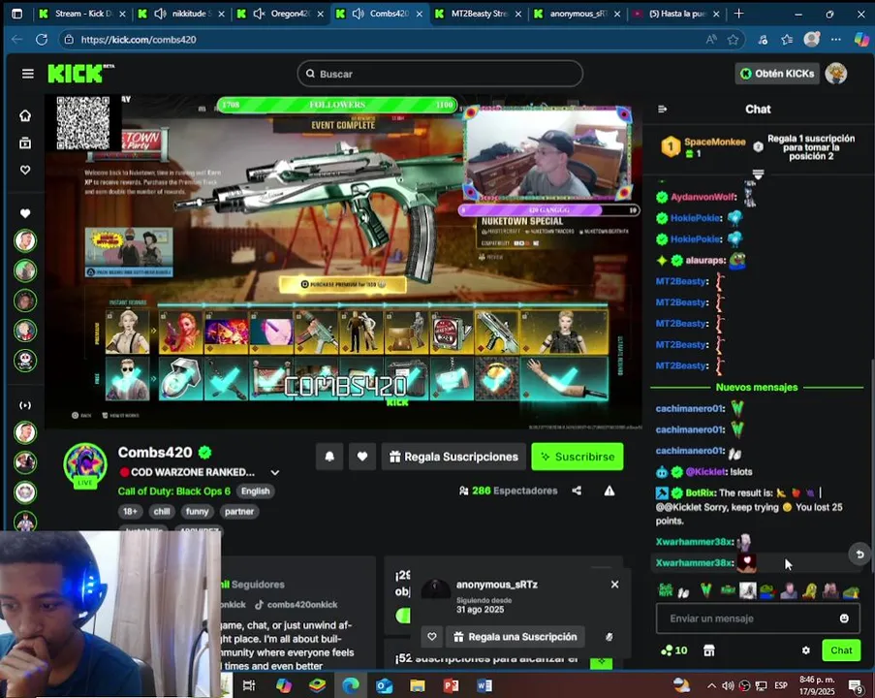Image resolution: width=875 pixels, height=698 pixels.
Task: Click the scroll-to-latest arrow button in chat
Action: 859,554
